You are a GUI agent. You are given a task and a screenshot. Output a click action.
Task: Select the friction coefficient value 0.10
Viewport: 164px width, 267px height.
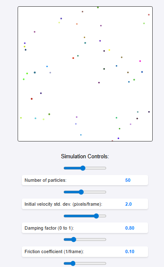[x=130, y=251]
